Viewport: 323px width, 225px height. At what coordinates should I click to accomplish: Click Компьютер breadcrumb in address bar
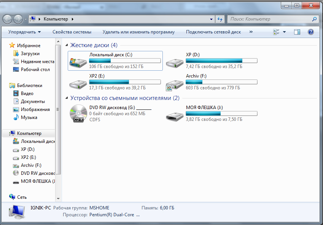pos(56,19)
